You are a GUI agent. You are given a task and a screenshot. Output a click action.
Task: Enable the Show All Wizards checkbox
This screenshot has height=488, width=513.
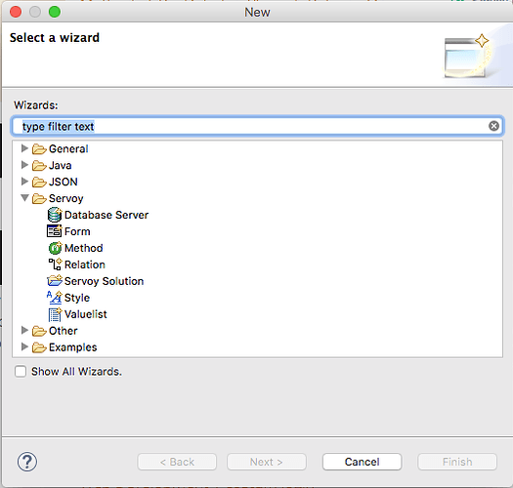[x=21, y=371]
